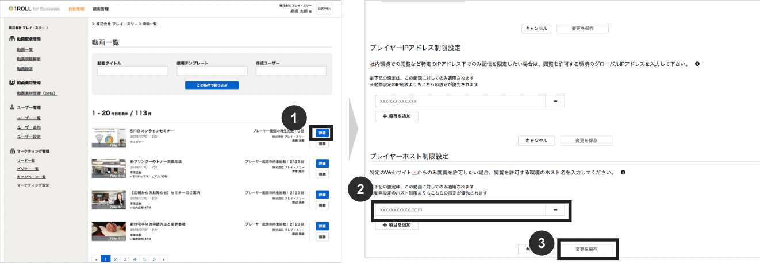
Task: Click the 新住宅手当の申請方法と変更事項 title
Action: pos(158,223)
